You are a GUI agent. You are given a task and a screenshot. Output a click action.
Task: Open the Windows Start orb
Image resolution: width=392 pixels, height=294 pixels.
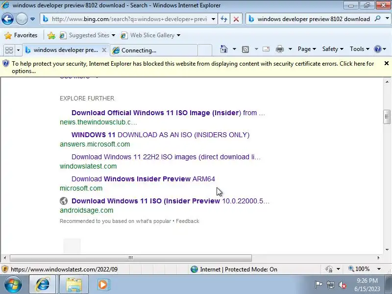click(x=13, y=285)
